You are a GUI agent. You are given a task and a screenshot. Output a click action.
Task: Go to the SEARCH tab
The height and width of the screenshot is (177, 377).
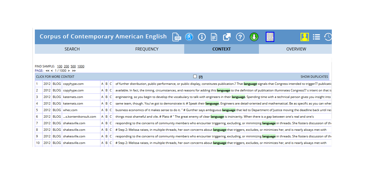click(x=72, y=49)
